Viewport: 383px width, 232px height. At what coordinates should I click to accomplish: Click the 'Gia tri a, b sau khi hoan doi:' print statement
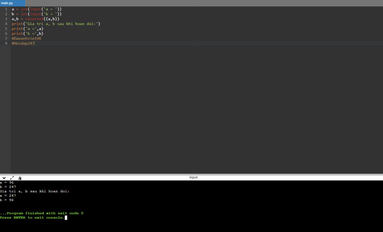[x=56, y=24]
